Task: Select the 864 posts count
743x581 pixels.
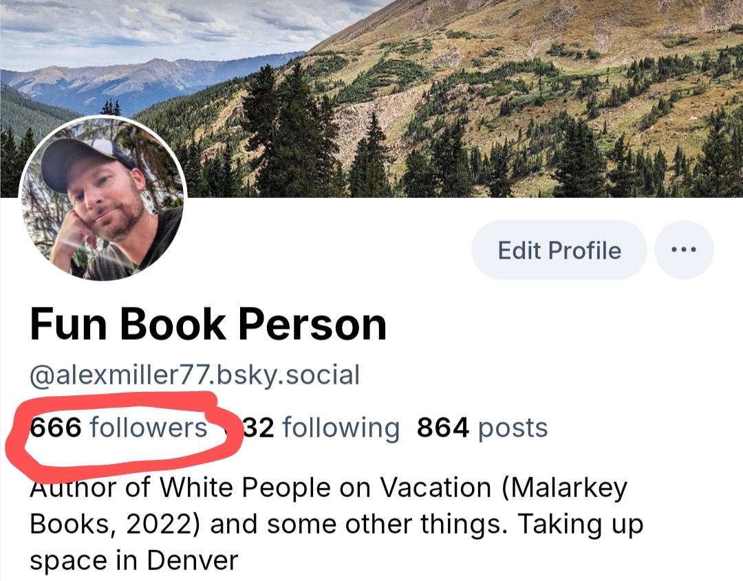Action: point(482,428)
